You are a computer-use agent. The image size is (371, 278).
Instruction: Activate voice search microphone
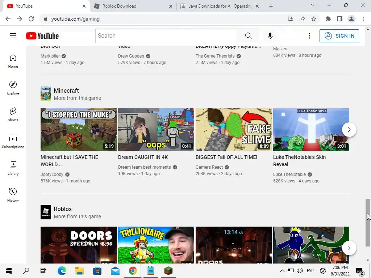coord(270,36)
